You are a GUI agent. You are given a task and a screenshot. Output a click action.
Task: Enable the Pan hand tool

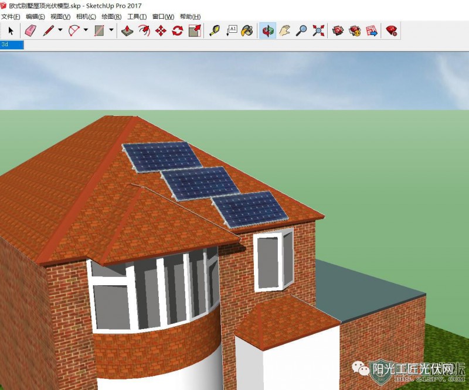[x=284, y=30]
